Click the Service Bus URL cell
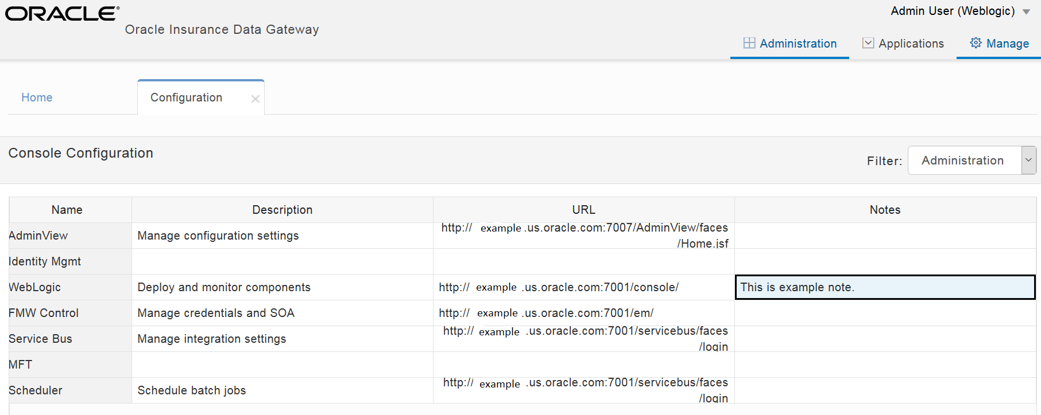 [x=584, y=339]
